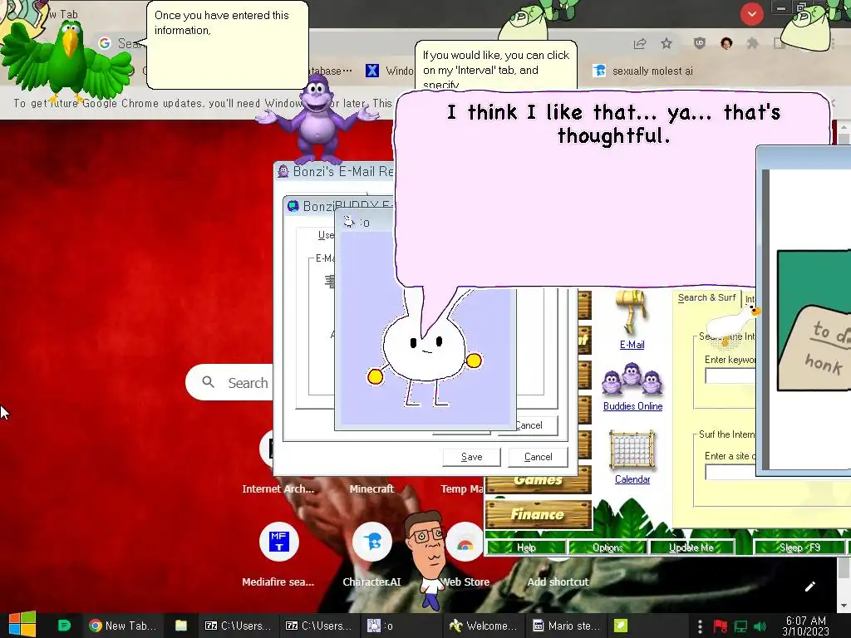Open the Windows Start menu

click(22, 625)
